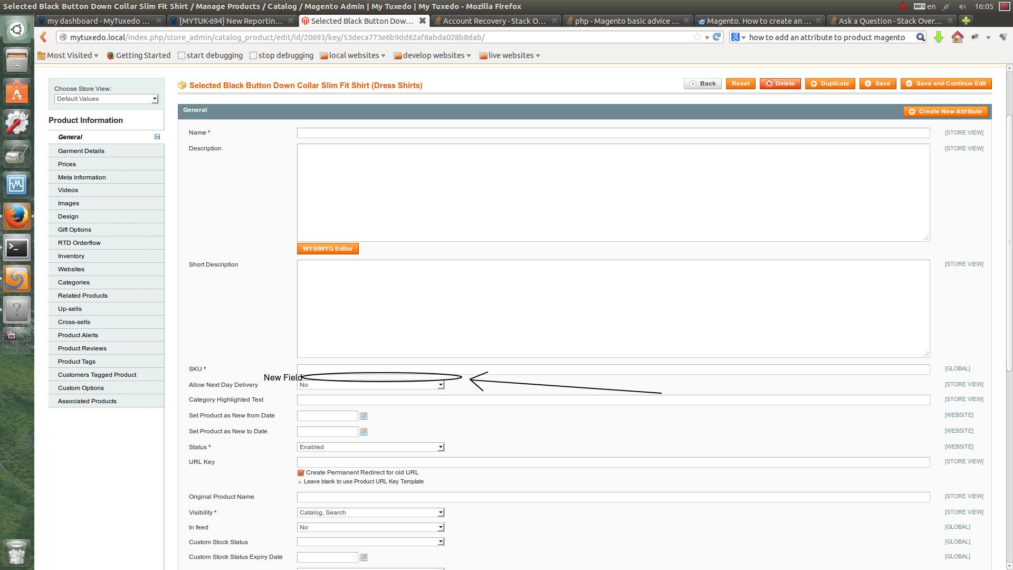
Task: Open the downloads green arrow icon
Action: [x=939, y=37]
